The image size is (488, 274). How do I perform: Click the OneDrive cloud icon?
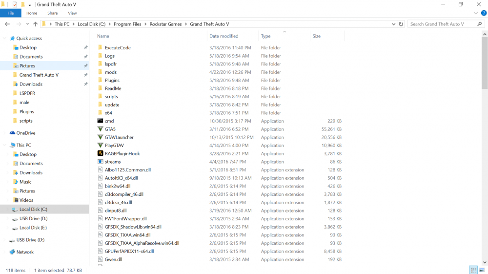click(13, 133)
